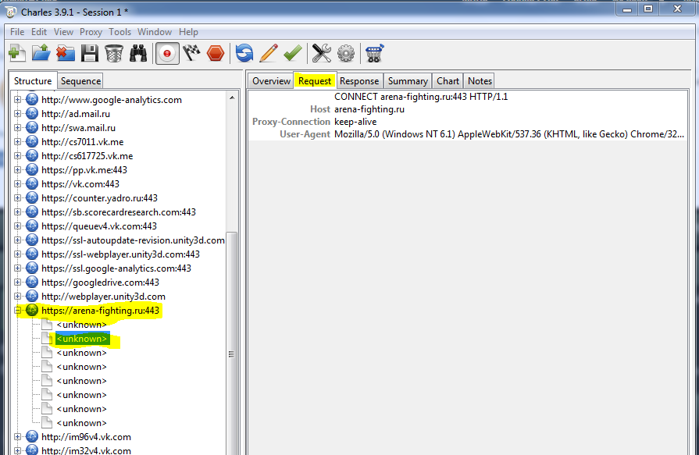The height and width of the screenshot is (455, 699).
Task: Expand the swa.mail.ru host node
Action: [17, 127]
